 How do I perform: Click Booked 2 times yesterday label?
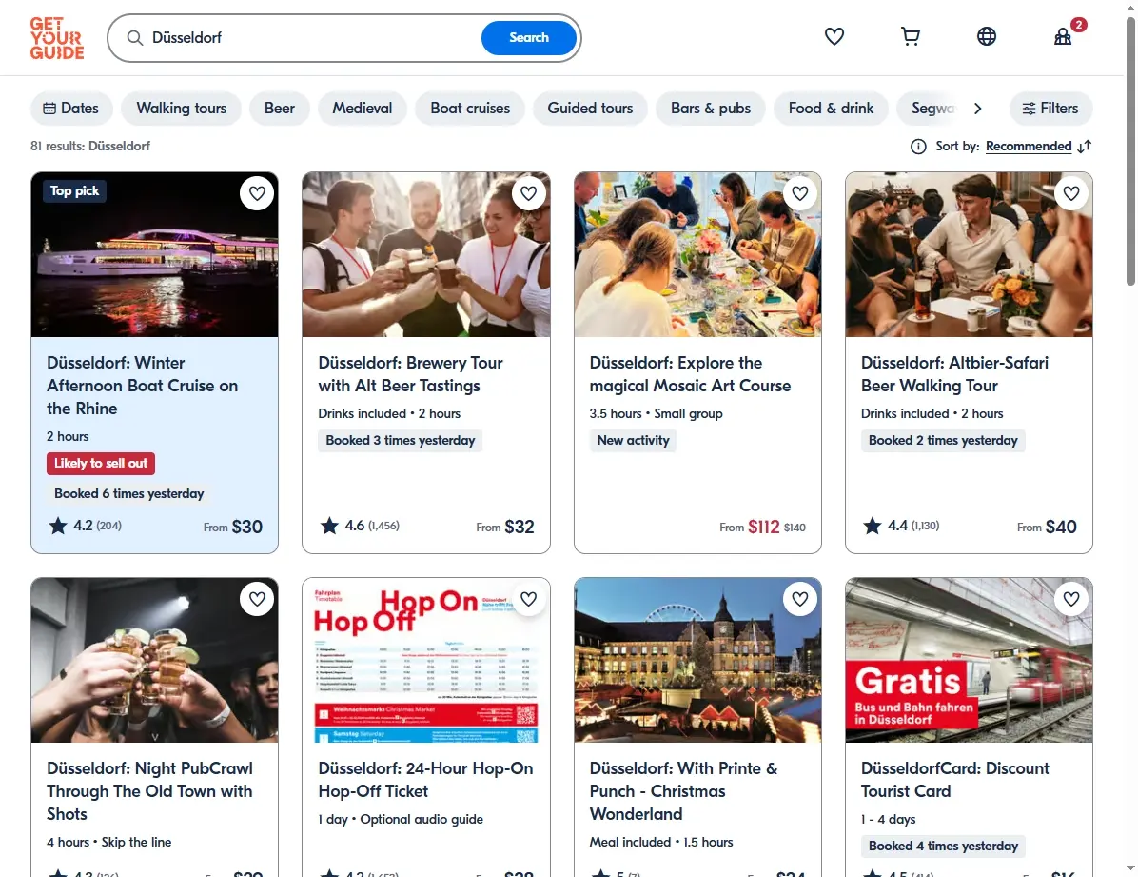943,440
